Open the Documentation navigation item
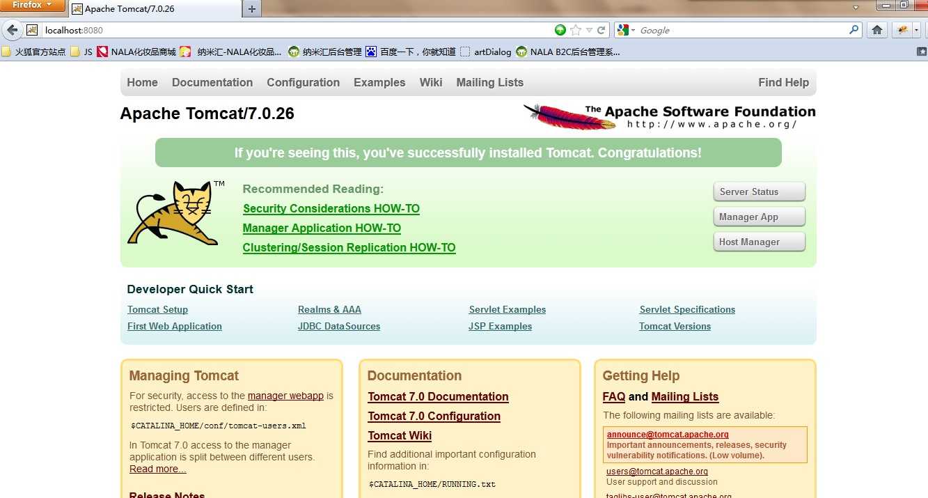The width and height of the screenshot is (928, 498). point(212,82)
